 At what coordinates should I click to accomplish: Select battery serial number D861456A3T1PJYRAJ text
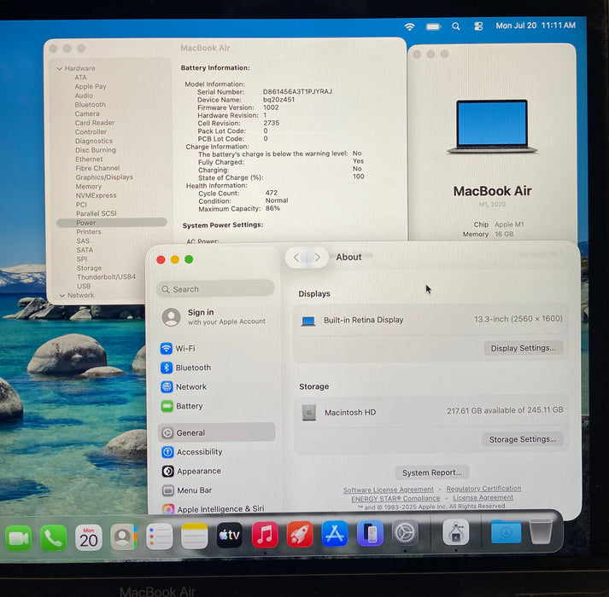click(x=297, y=92)
